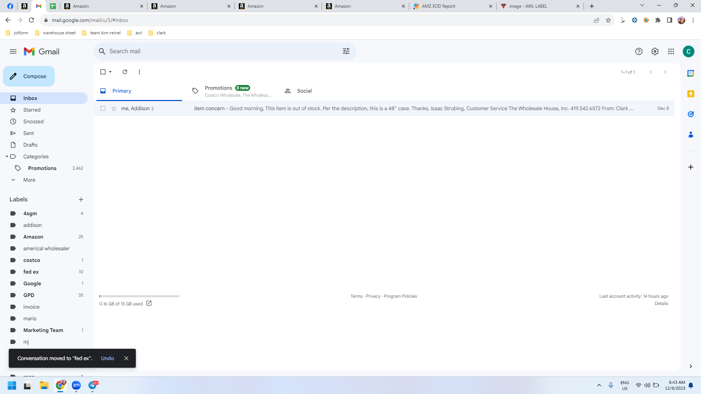Open the Program Policies link
Viewport: 701px width, 394px height.
pyautogui.click(x=400, y=296)
